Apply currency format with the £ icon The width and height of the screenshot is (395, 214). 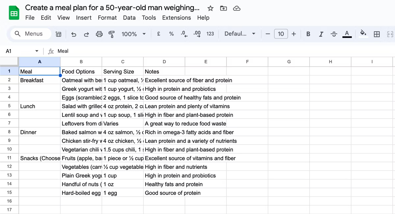pyautogui.click(x=158, y=34)
